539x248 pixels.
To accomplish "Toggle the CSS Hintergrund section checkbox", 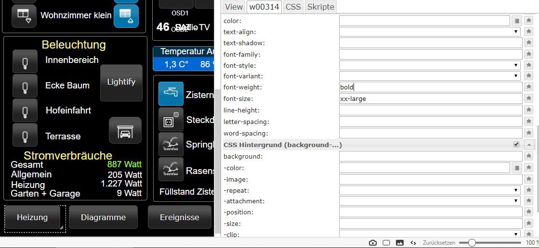I will [x=516, y=145].
